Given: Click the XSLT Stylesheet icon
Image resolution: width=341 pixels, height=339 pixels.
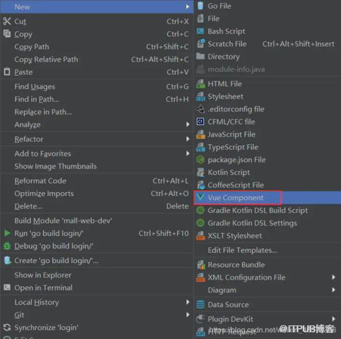Looking at the screenshot, I should pyautogui.click(x=201, y=236).
